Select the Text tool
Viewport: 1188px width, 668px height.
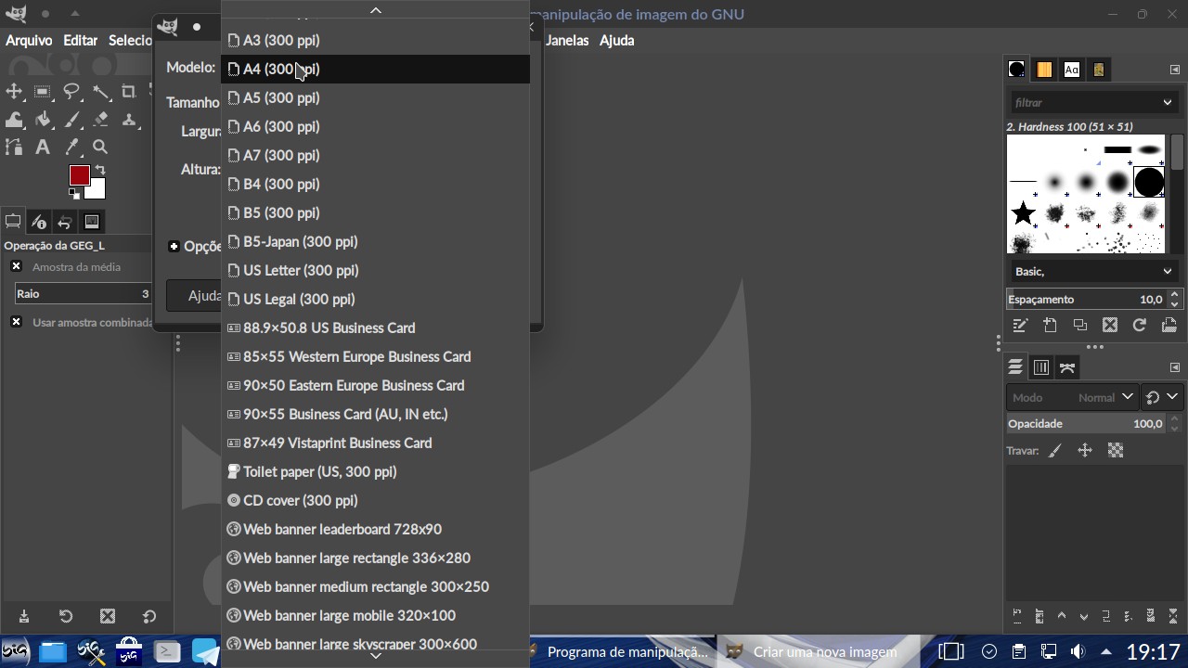click(43, 148)
